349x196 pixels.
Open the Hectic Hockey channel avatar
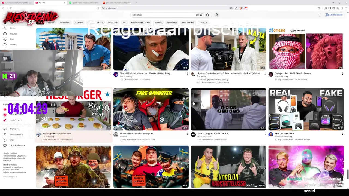click(x=116, y=75)
